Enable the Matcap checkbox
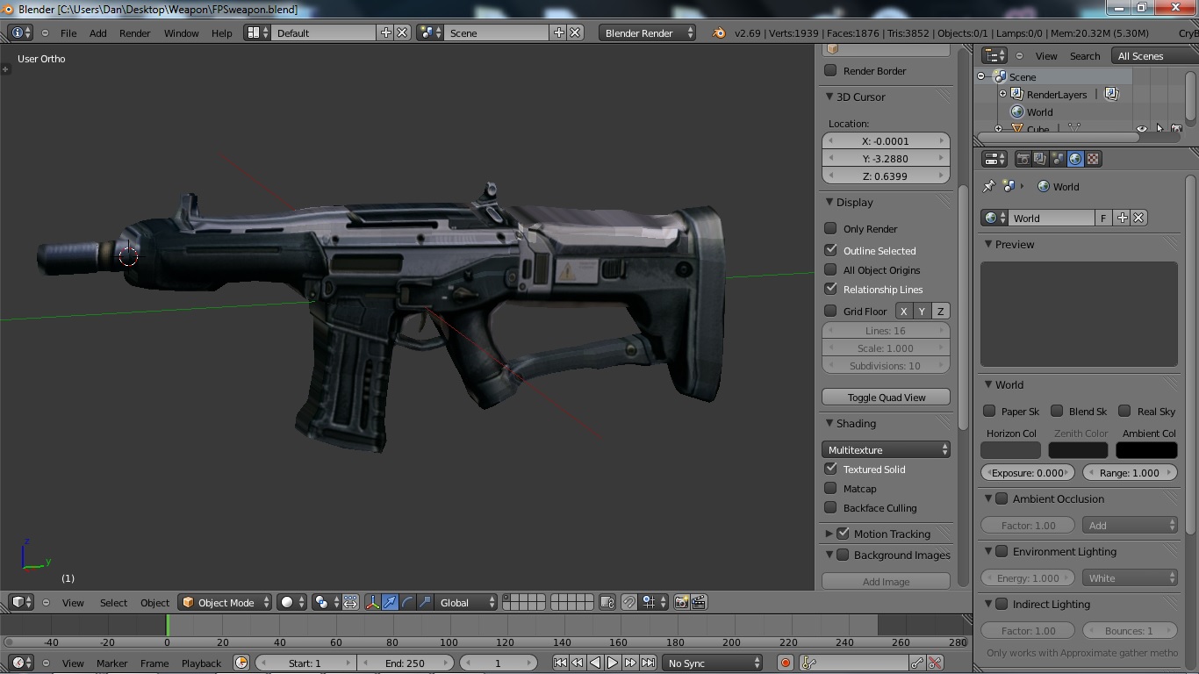The image size is (1199, 674). pos(830,488)
